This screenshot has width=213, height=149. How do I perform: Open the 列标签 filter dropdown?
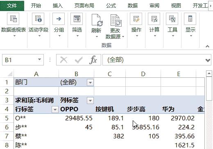(90, 101)
